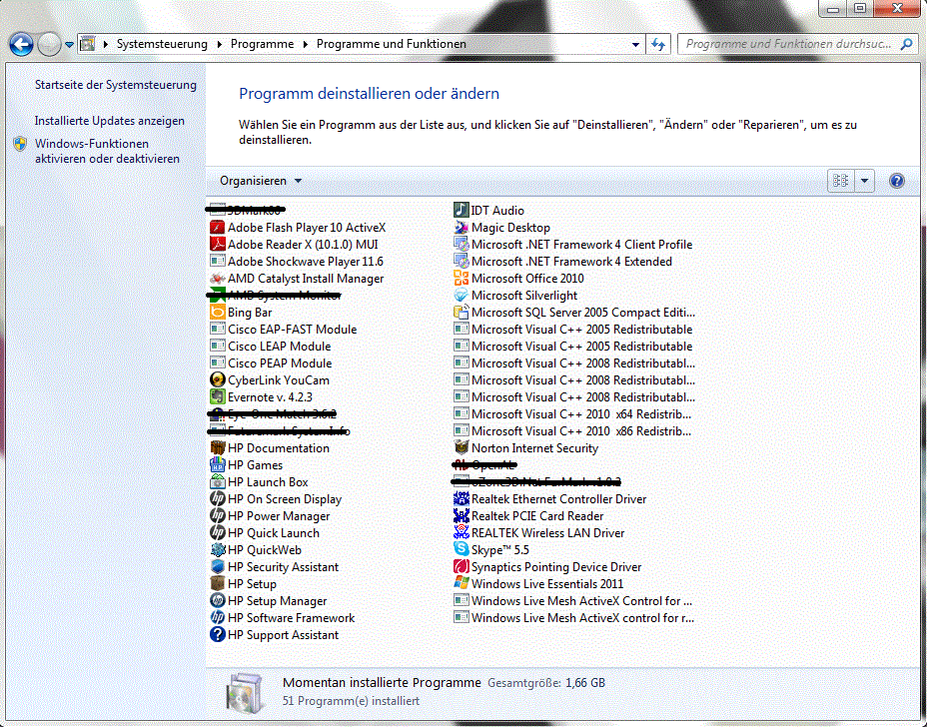Image resolution: width=927 pixels, height=727 pixels.
Task: Go back with the blue arrow button
Action: coord(21,44)
